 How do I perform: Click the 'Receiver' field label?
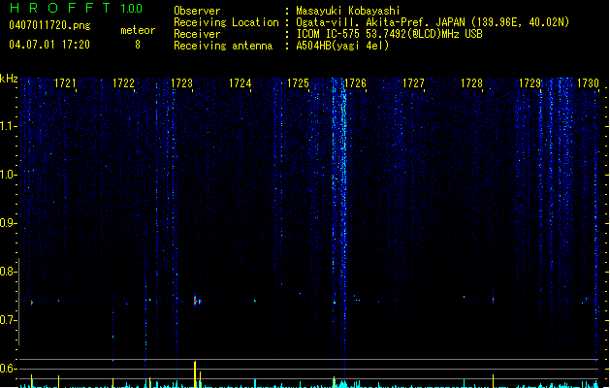[x=197, y=34]
